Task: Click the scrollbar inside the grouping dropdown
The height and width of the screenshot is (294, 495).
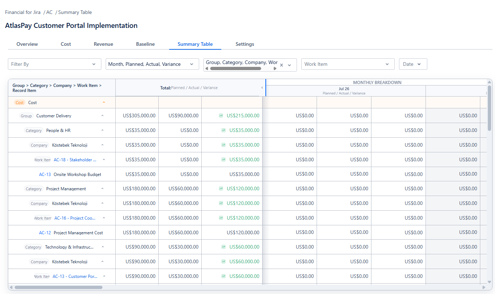Action: pos(235,69)
